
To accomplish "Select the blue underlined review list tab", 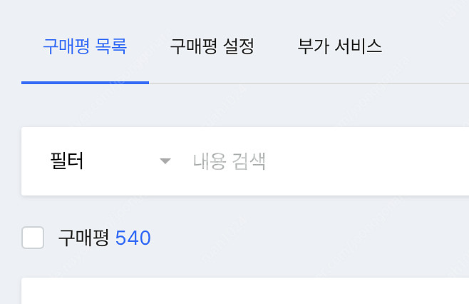I will click(85, 48).
